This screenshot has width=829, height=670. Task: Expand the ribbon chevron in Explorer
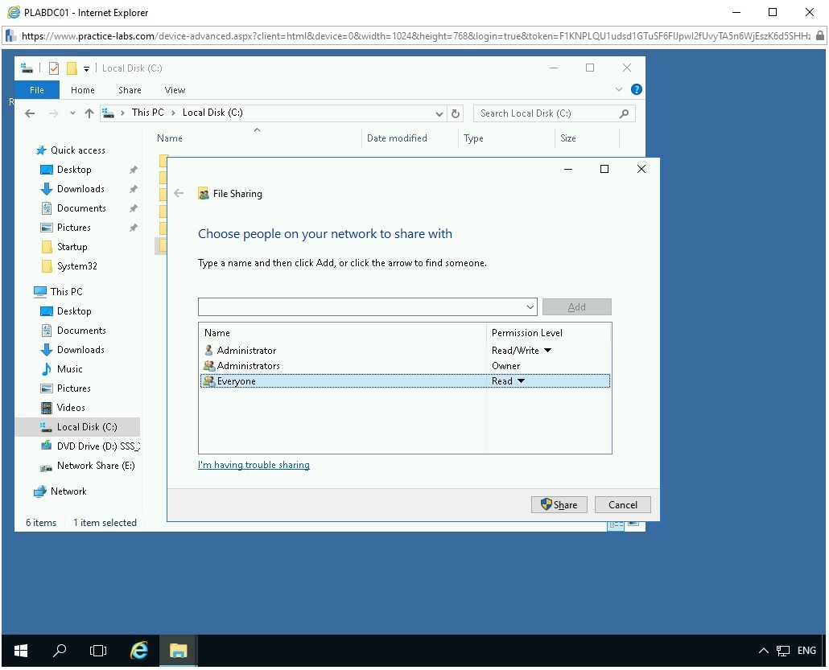click(619, 89)
